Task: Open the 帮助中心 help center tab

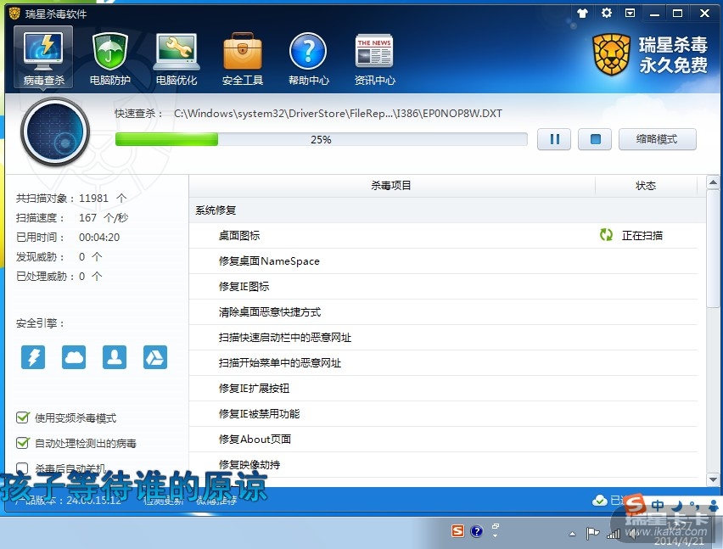Action: pyautogui.click(x=309, y=58)
